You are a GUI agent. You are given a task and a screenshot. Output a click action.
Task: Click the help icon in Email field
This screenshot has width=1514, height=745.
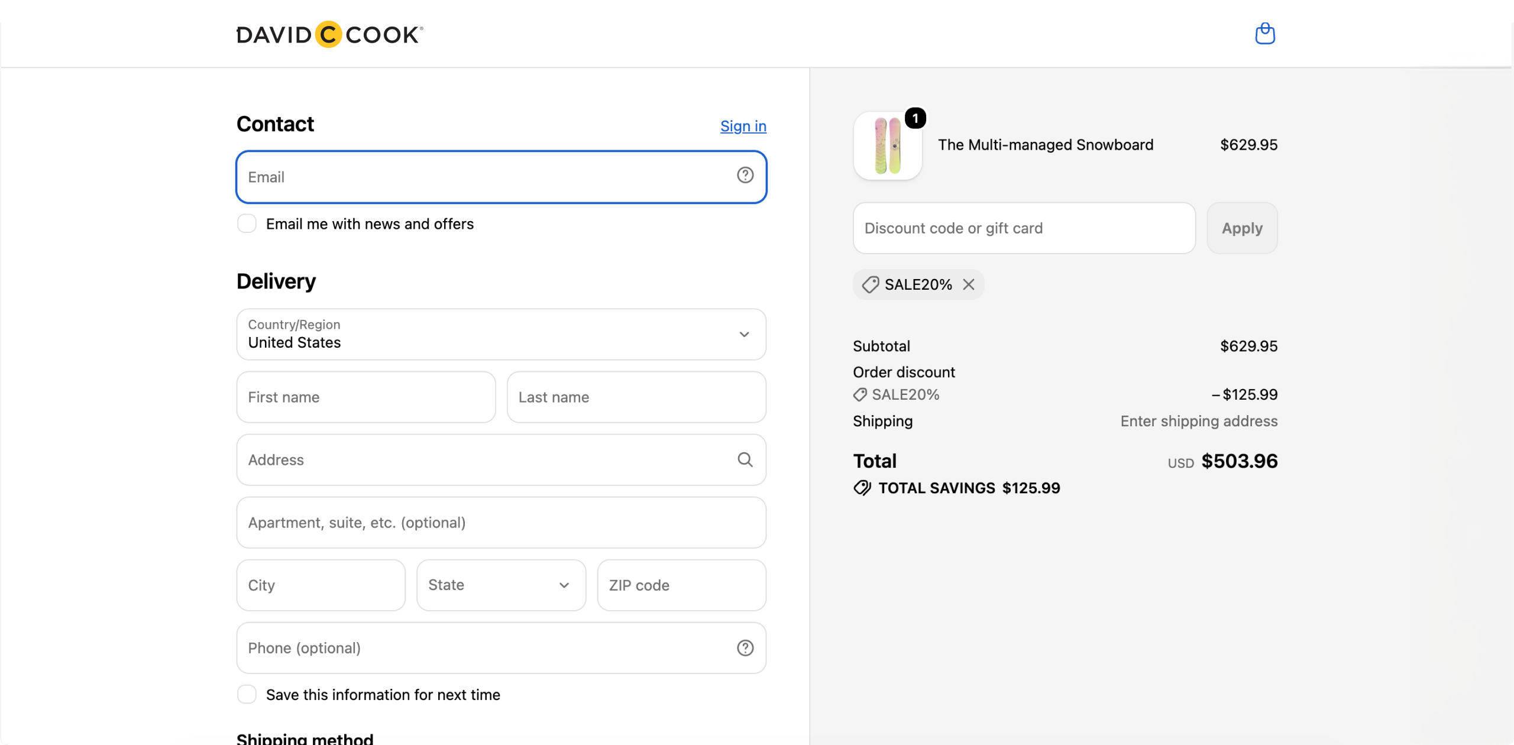(745, 175)
